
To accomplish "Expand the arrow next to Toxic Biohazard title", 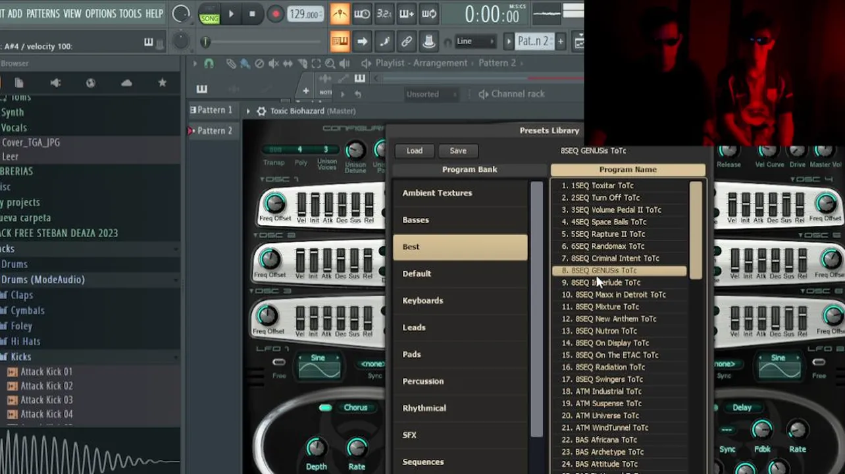I will coord(248,111).
